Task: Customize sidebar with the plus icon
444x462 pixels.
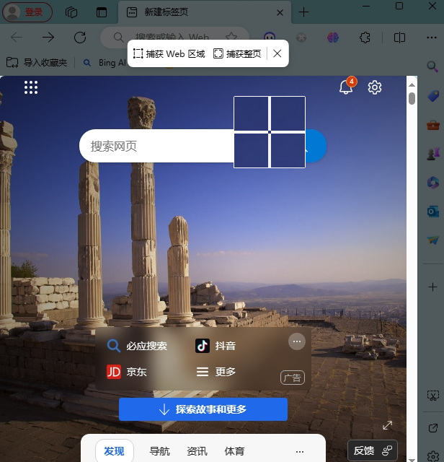Action: pyautogui.click(x=432, y=287)
